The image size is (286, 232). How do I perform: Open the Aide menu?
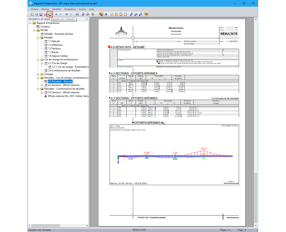click(x=91, y=9)
